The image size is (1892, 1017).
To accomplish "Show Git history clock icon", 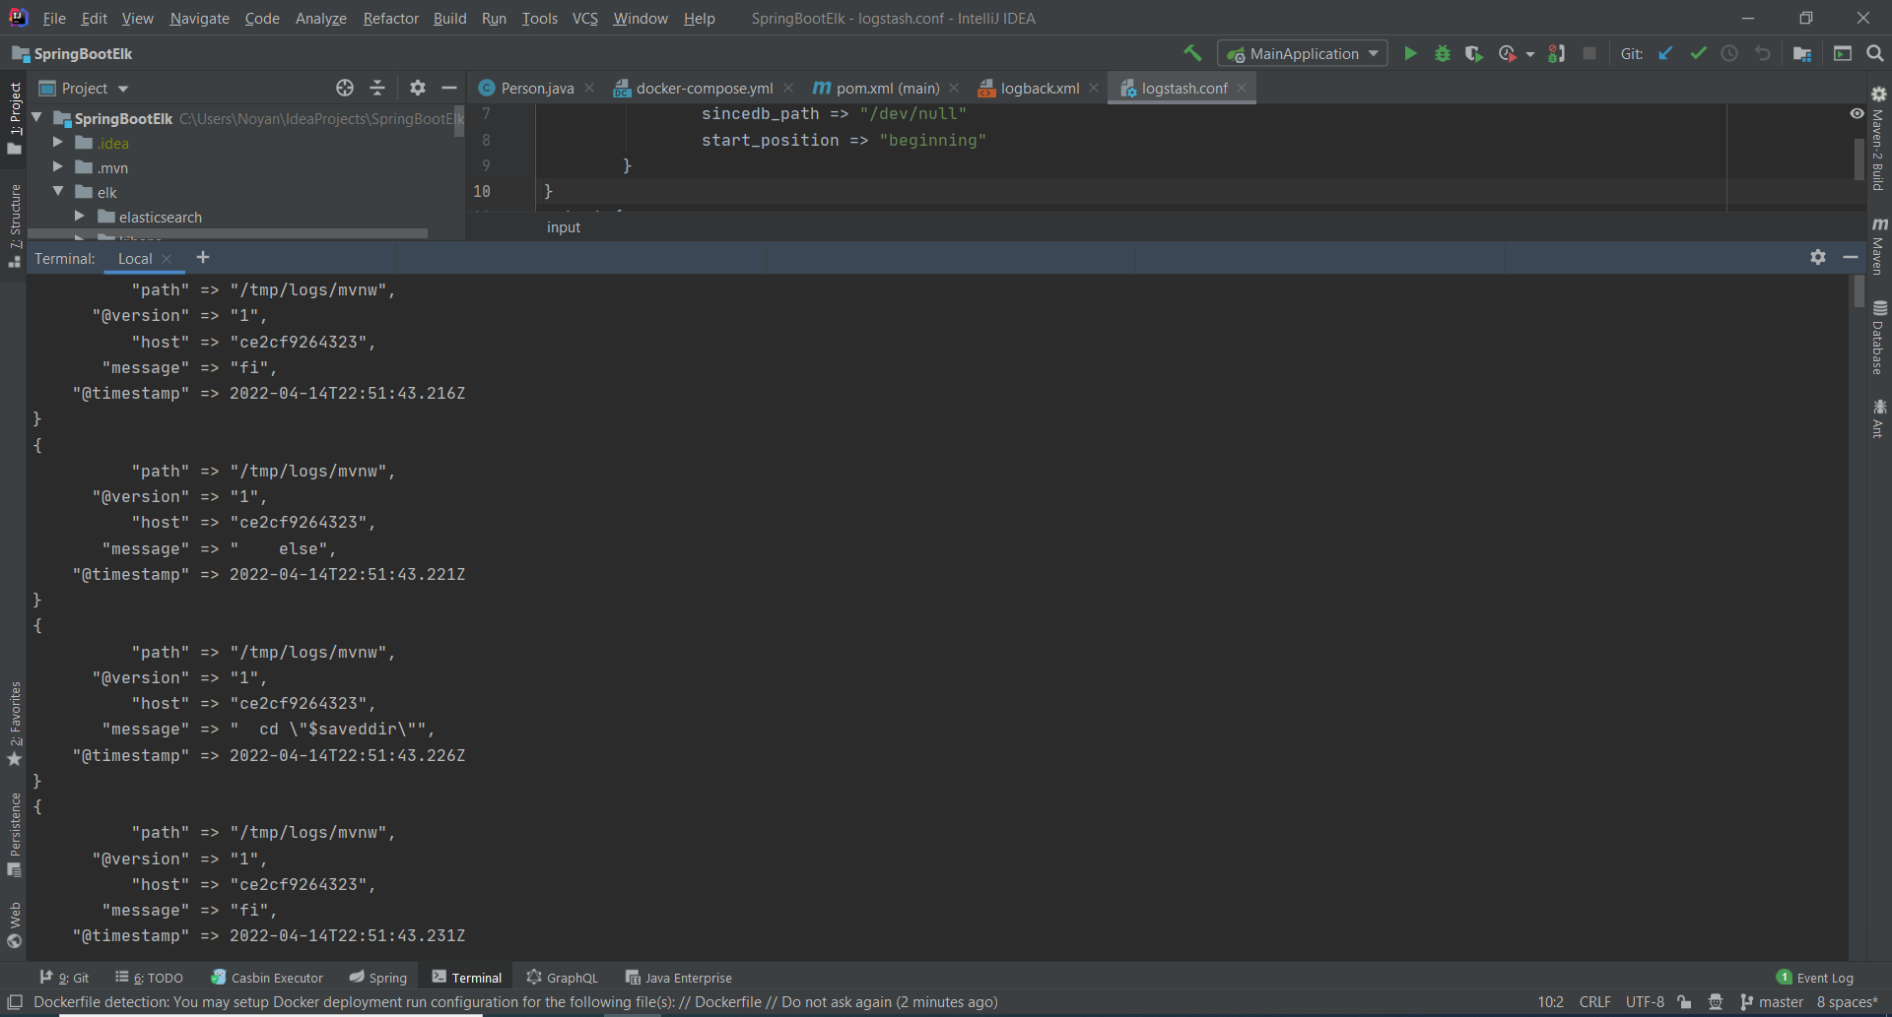I will click(1729, 53).
